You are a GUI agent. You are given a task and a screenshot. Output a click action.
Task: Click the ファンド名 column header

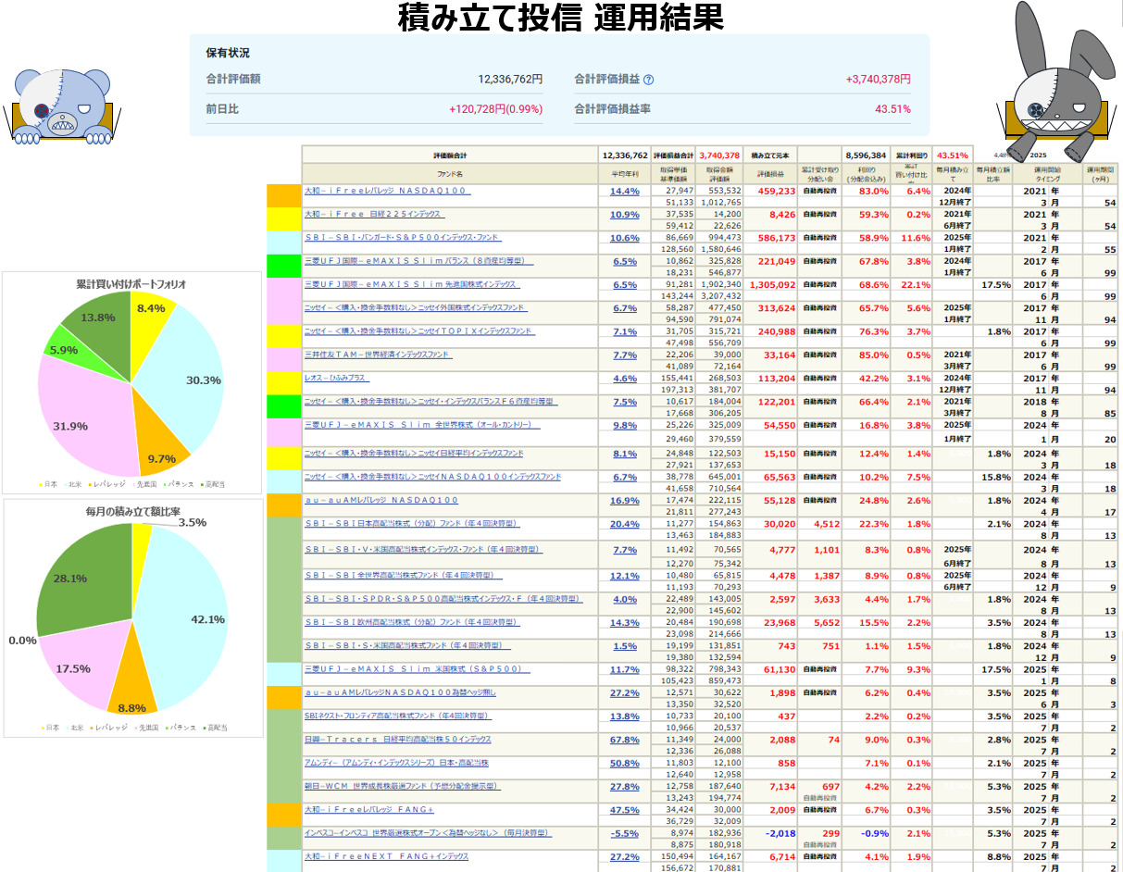449,173
